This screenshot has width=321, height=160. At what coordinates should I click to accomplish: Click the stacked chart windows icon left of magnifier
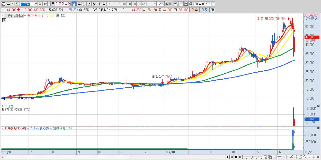pos(300,157)
